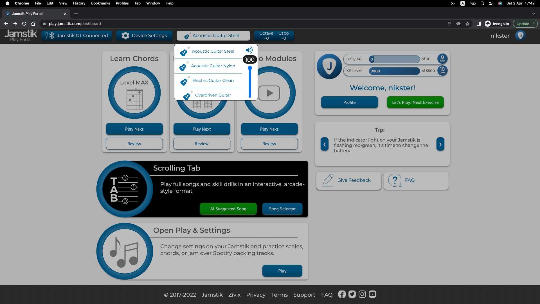540x304 pixels.
Task: Open Jamstik Twitter icon in footer
Action: coord(352,294)
